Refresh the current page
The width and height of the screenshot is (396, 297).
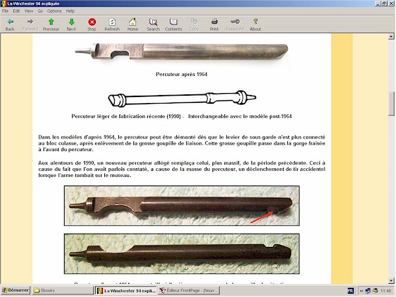click(x=112, y=24)
